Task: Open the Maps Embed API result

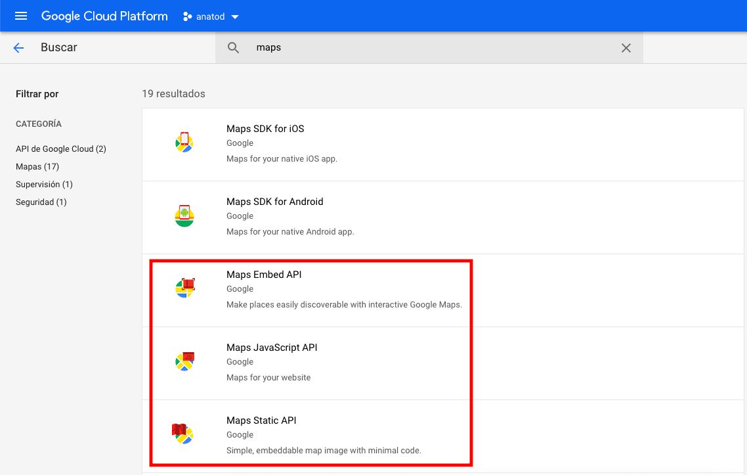Action: [264, 275]
